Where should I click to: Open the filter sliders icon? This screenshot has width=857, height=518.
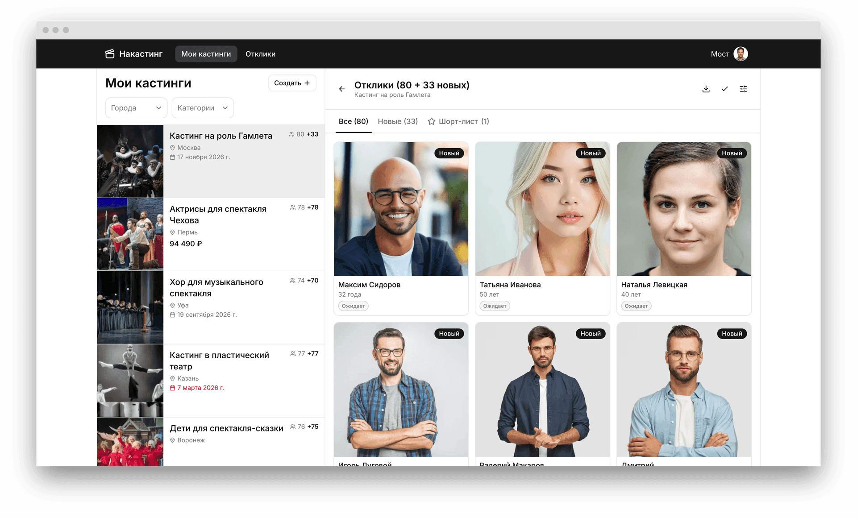click(x=744, y=89)
